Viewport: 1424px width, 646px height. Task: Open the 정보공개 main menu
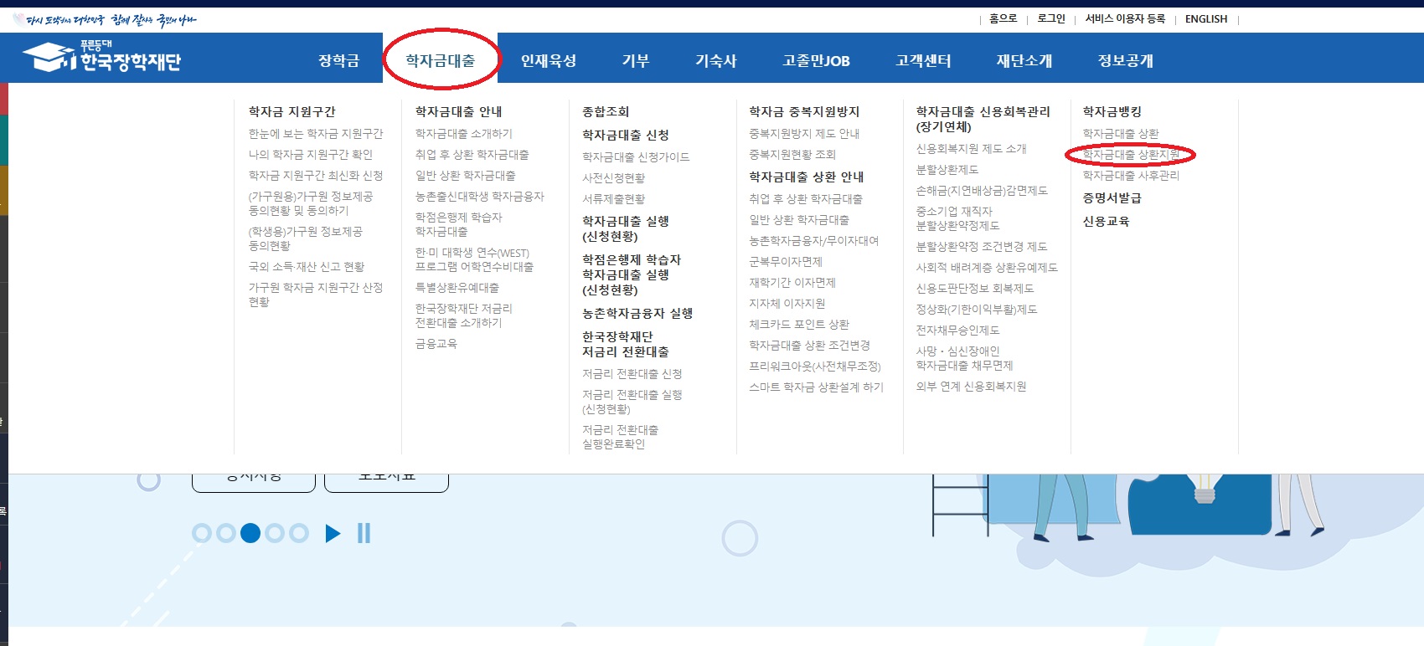click(1126, 60)
